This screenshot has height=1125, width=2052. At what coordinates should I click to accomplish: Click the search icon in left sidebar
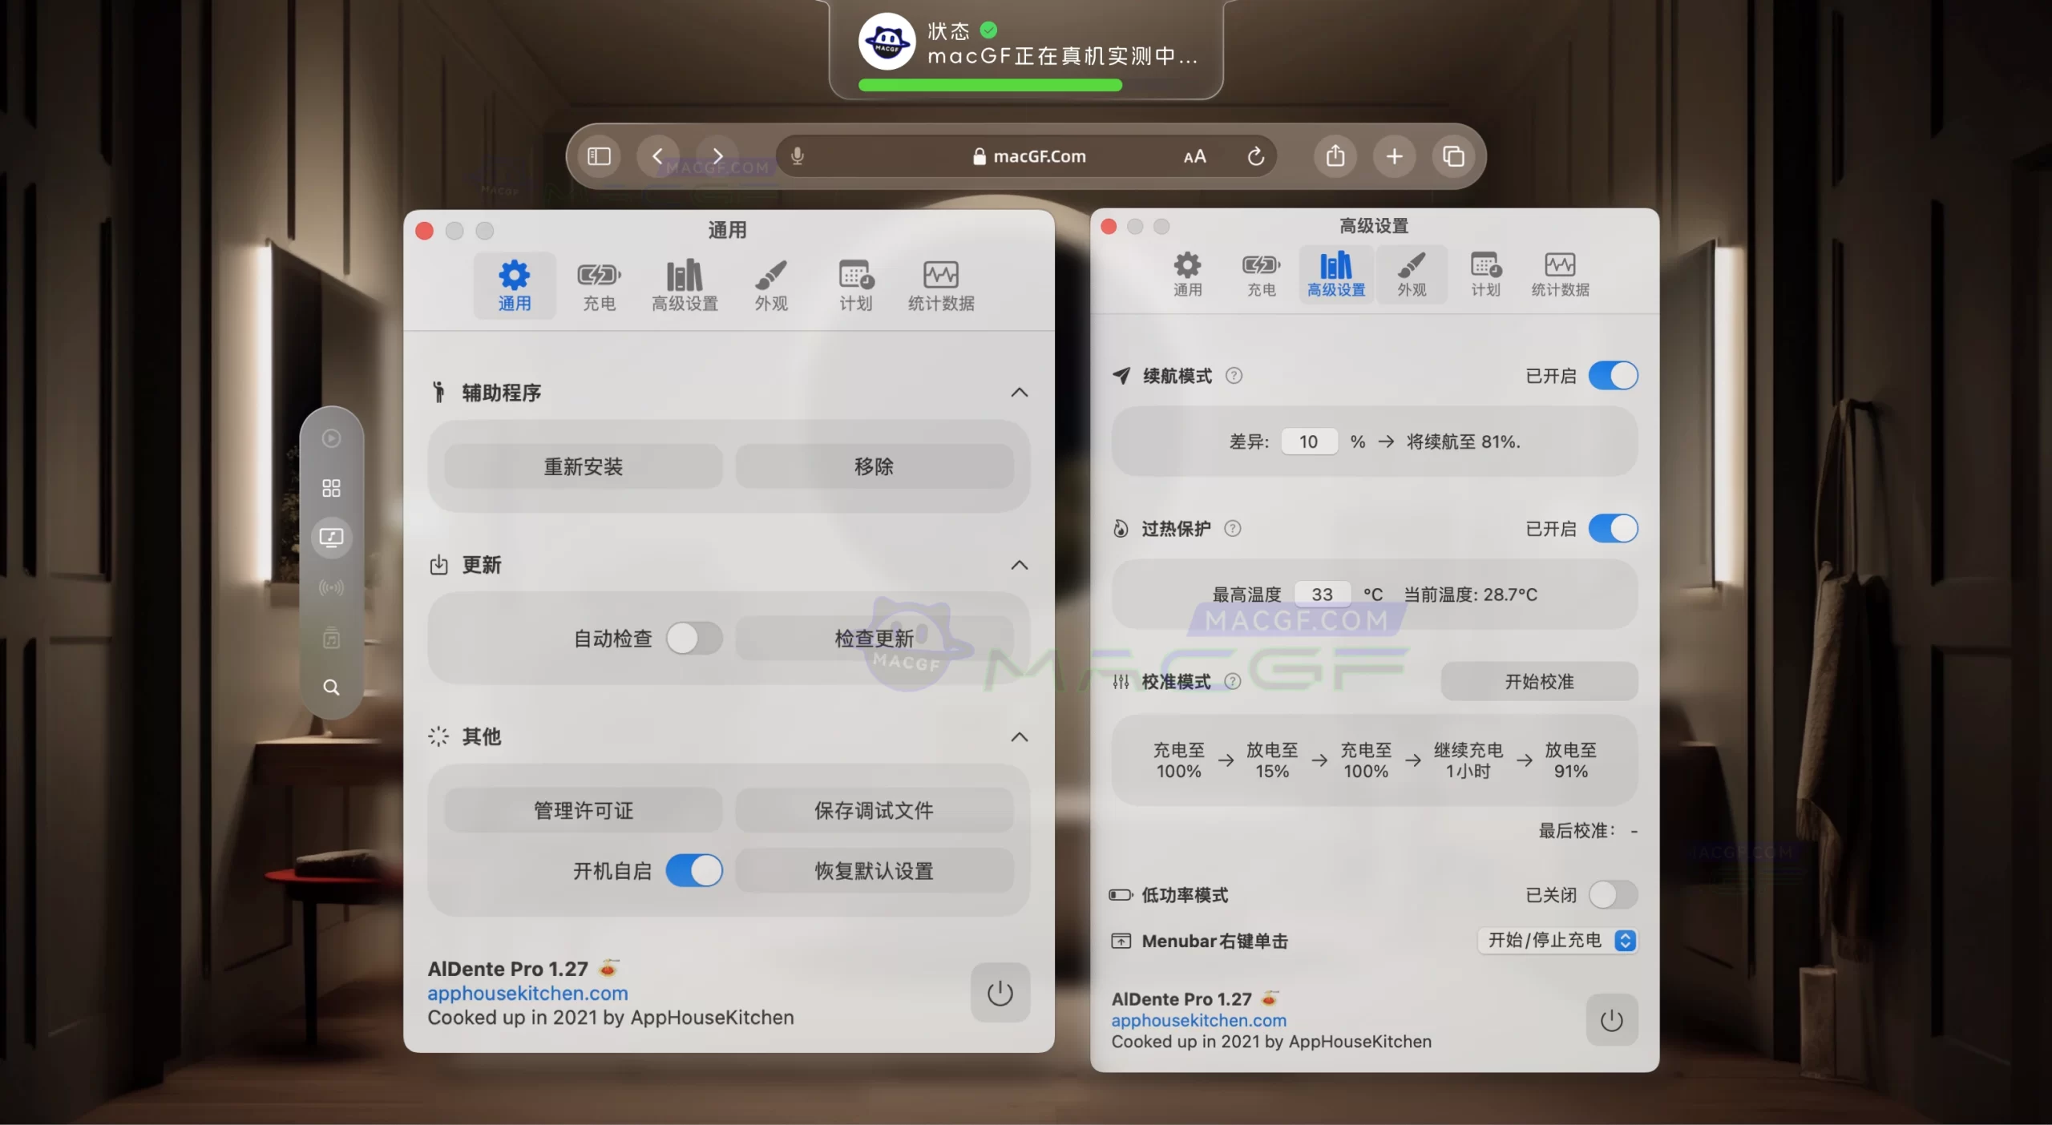click(331, 687)
